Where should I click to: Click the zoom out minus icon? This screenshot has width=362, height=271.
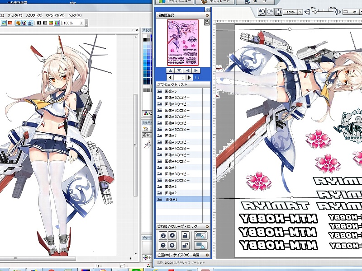point(307,12)
